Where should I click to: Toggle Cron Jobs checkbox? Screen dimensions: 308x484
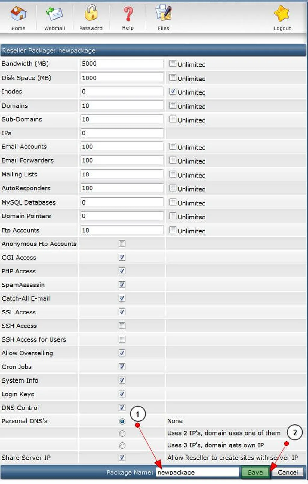pyautogui.click(x=122, y=367)
